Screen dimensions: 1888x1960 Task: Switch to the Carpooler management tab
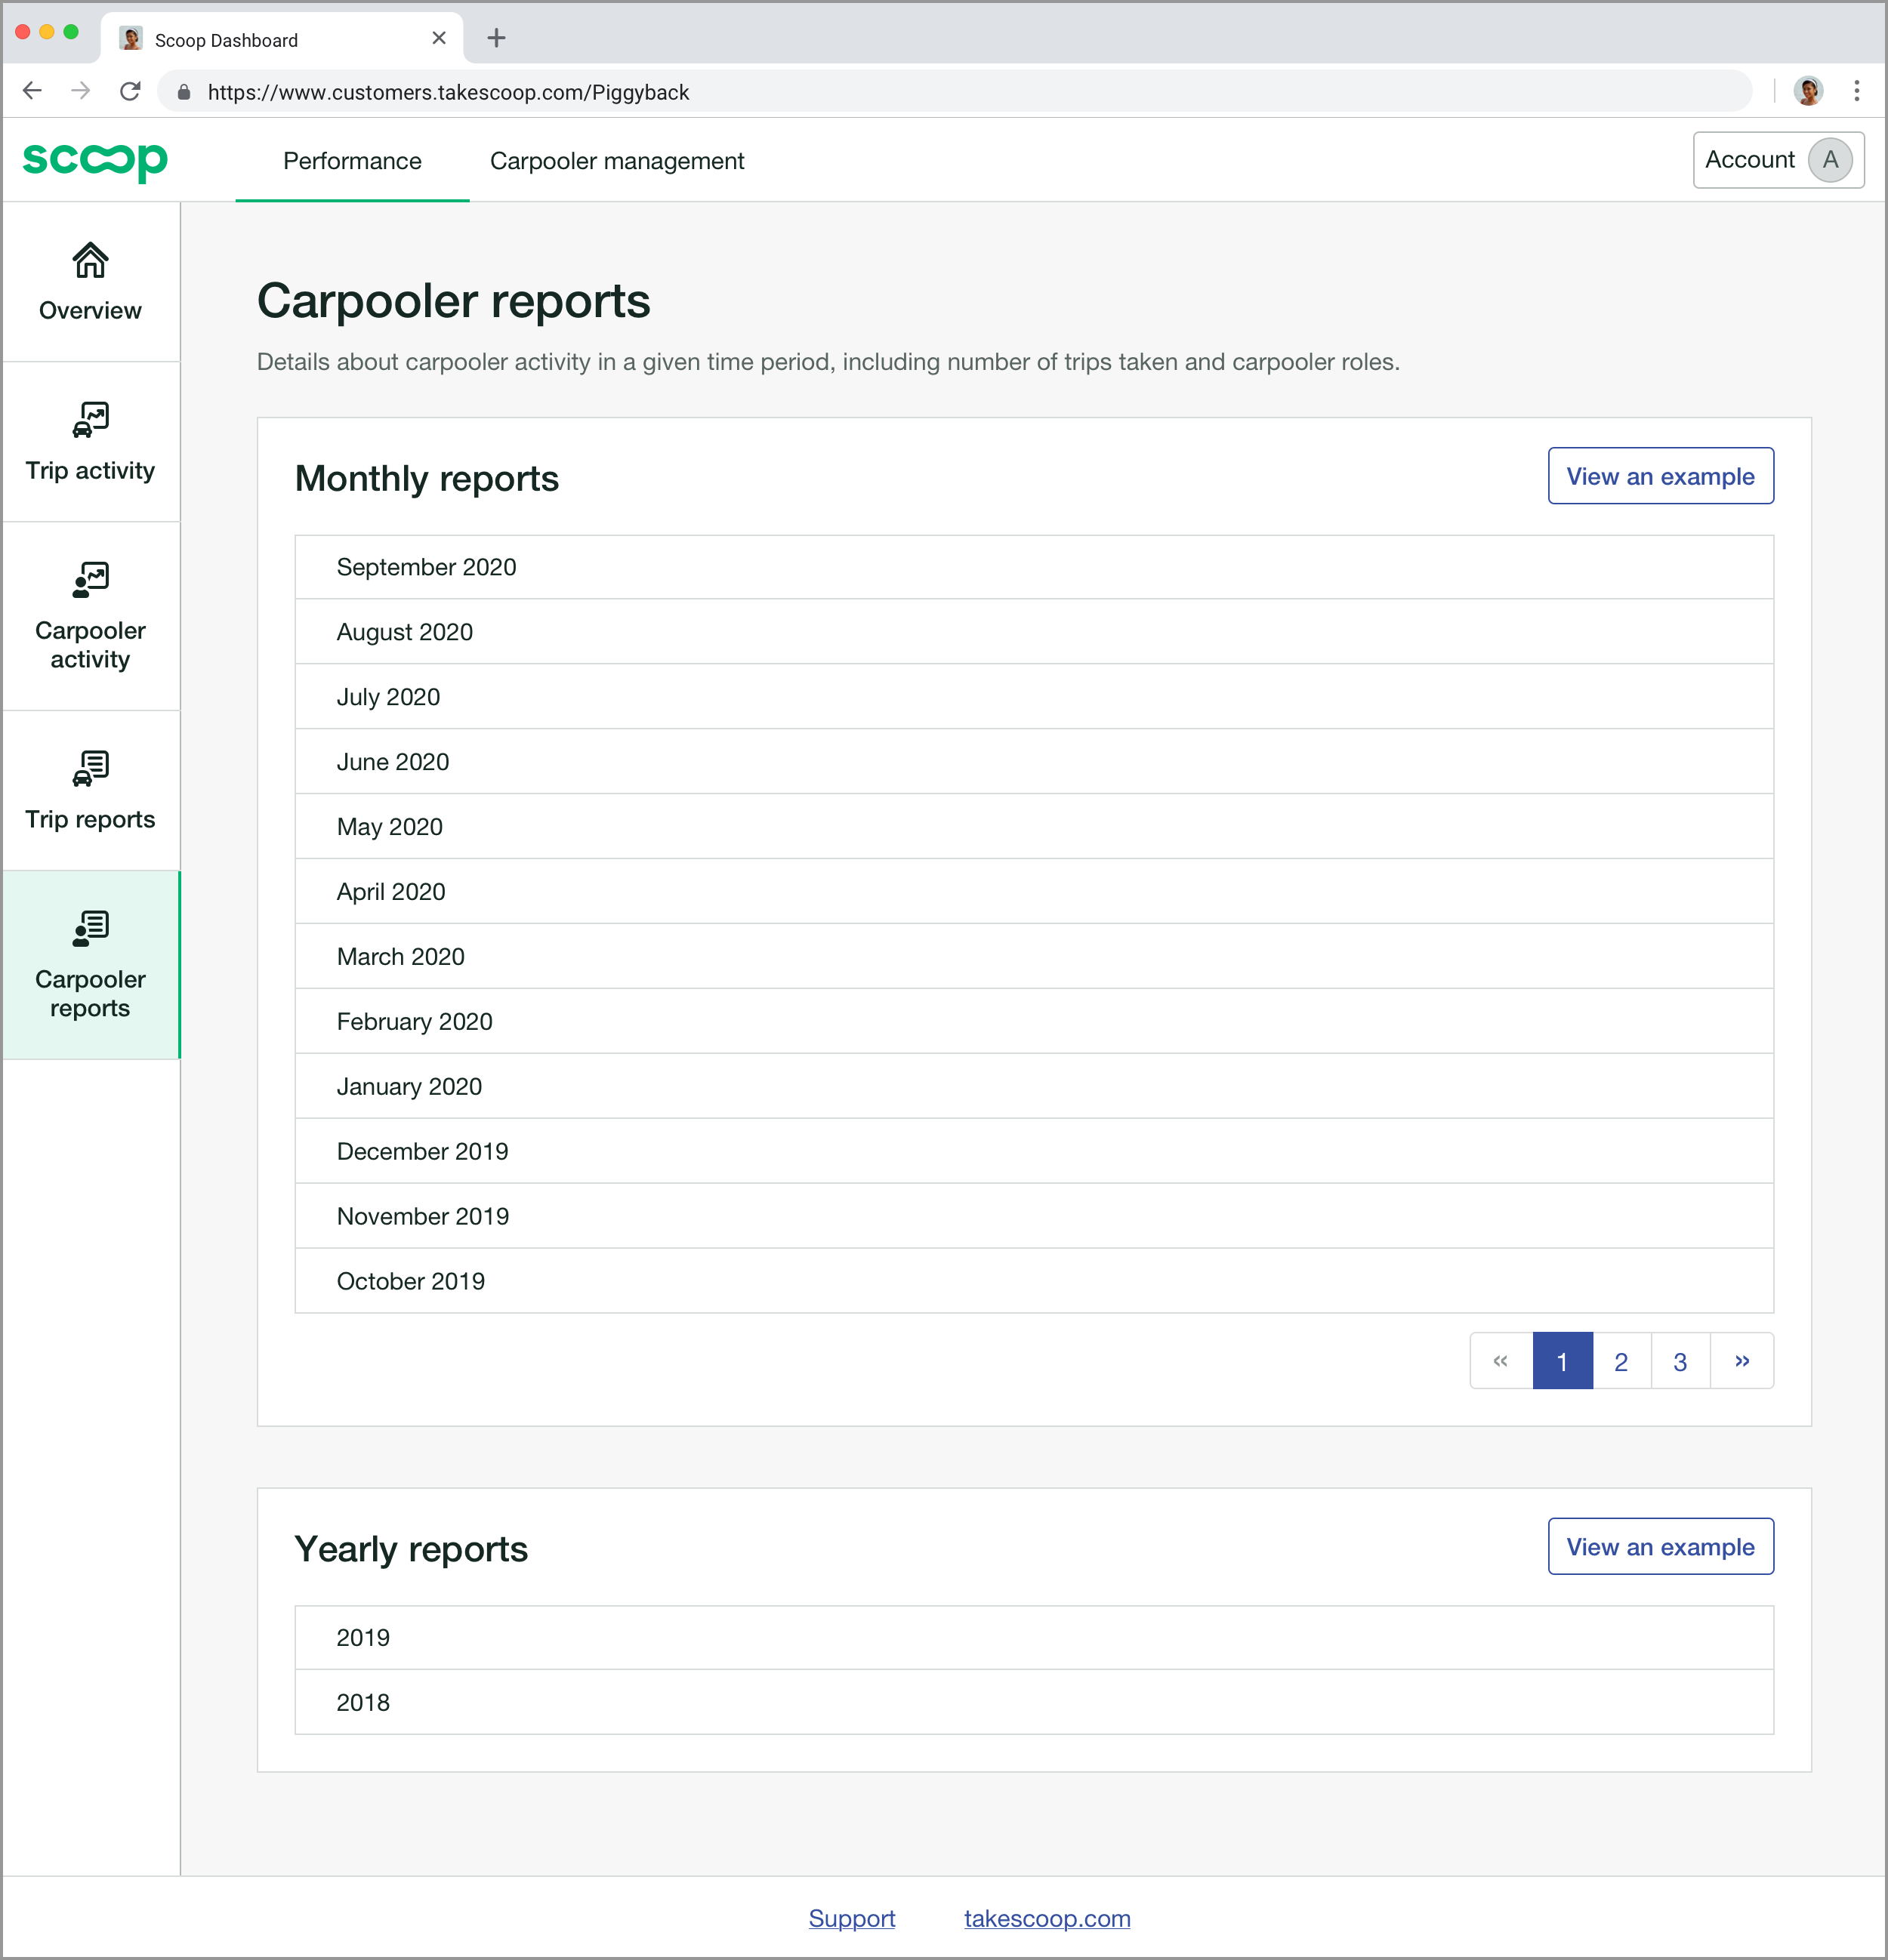click(x=616, y=161)
